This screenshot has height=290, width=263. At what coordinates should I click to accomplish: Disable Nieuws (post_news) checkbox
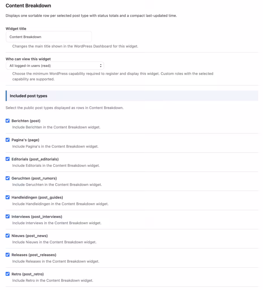click(8, 236)
